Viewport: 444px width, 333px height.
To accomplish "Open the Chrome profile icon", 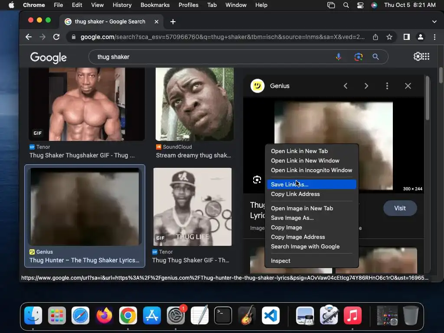I will (x=421, y=37).
